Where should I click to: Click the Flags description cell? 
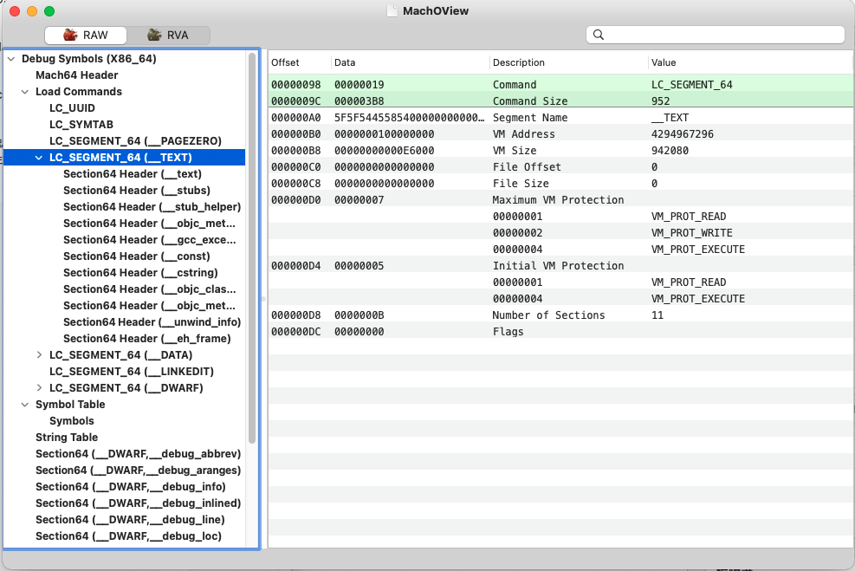(508, 332)
